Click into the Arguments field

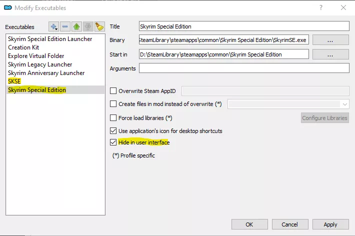pos(244,68)
